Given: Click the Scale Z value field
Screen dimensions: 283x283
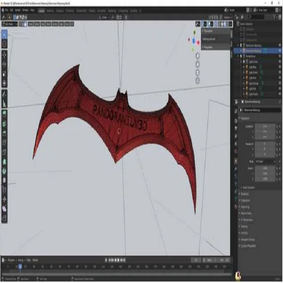Looking at the screenshot, I should [x=265, y=179].
